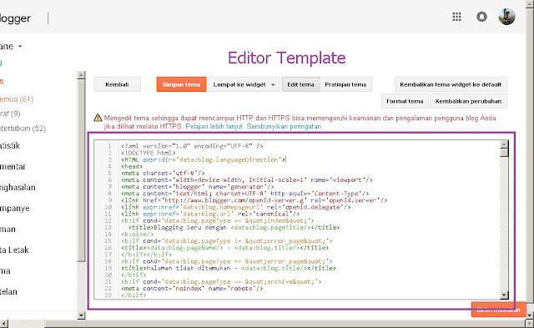
Task: Click the code editor vertical scroll thumb
Action: tap(504, 152)
